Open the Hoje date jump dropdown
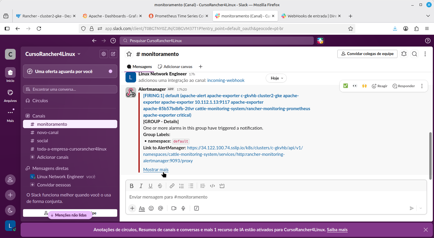Screen dimensions: 434x238 click(x=276, y=78)
